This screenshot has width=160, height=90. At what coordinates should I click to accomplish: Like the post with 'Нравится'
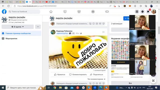click(59, 74)
